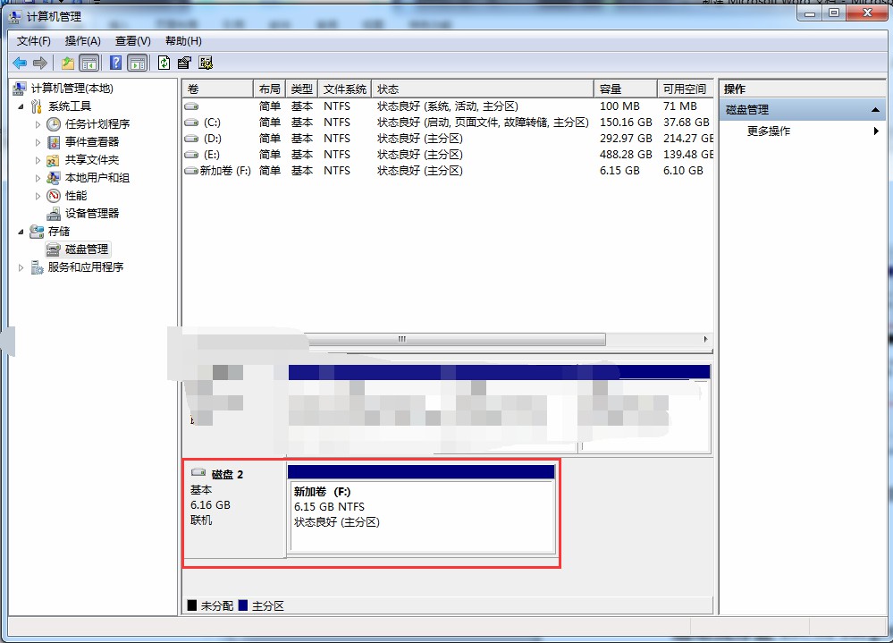Toggle the action pane visibility icon
893x643 pixels.
point(137,63)
